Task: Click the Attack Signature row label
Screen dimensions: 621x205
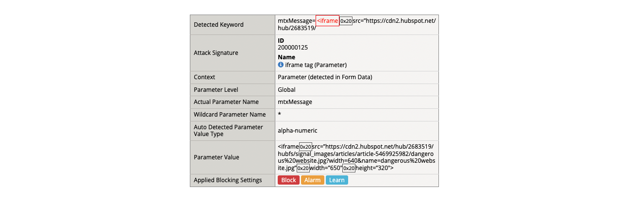Action: pos(216,53)
